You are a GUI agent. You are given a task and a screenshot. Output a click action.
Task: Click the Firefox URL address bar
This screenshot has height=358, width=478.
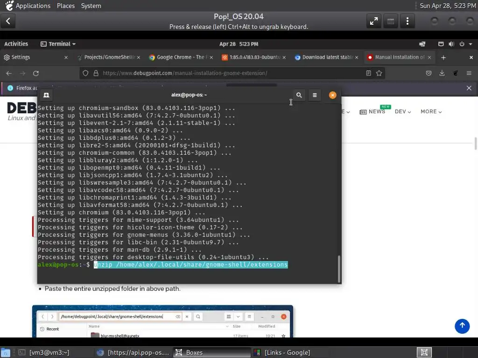point(232,73)
